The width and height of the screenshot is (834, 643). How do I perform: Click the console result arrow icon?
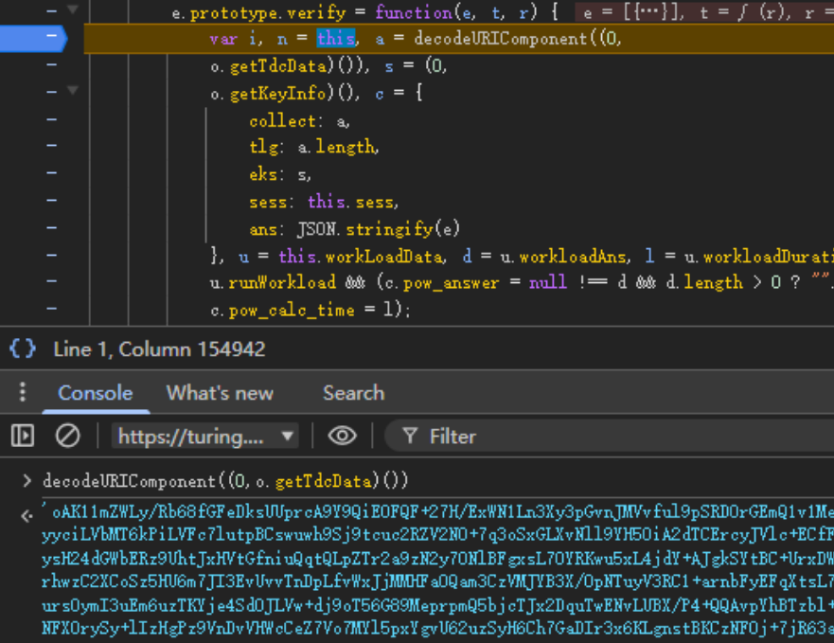(27, 516)
